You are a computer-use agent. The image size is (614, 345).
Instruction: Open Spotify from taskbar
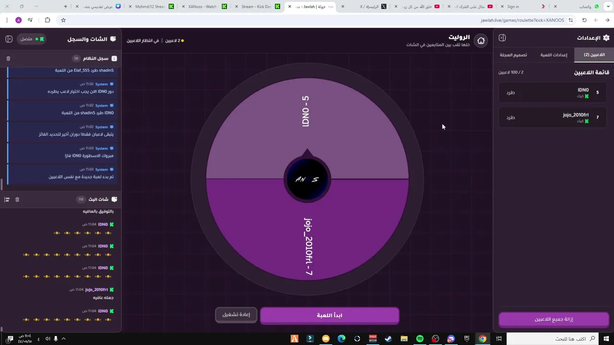(420, 339)
